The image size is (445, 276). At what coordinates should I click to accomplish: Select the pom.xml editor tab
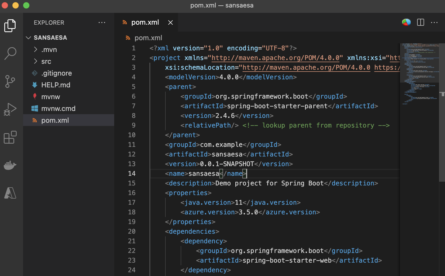[x=145, y=23]
